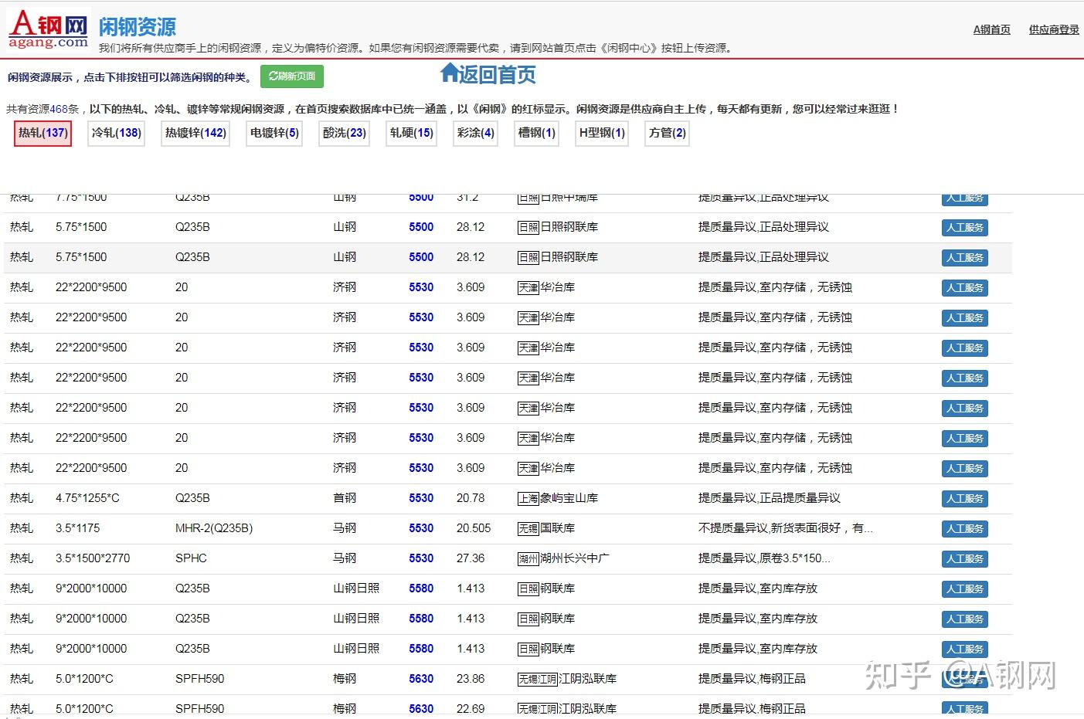Click the MHR-2(Q235B) material cell
This screenshot has width=1084, height=719.
coord(214,528)
